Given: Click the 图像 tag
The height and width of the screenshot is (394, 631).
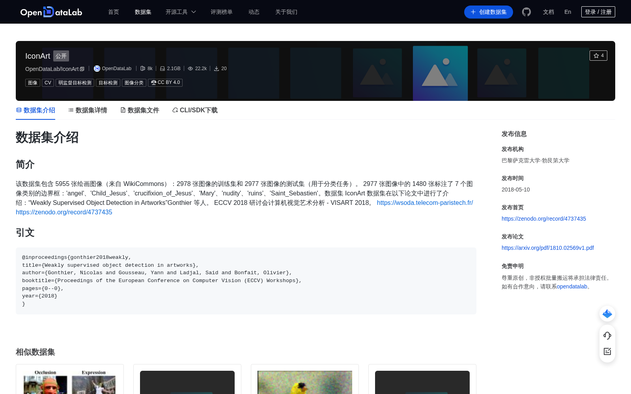Looking at the screenshot, I should point(33,83).
